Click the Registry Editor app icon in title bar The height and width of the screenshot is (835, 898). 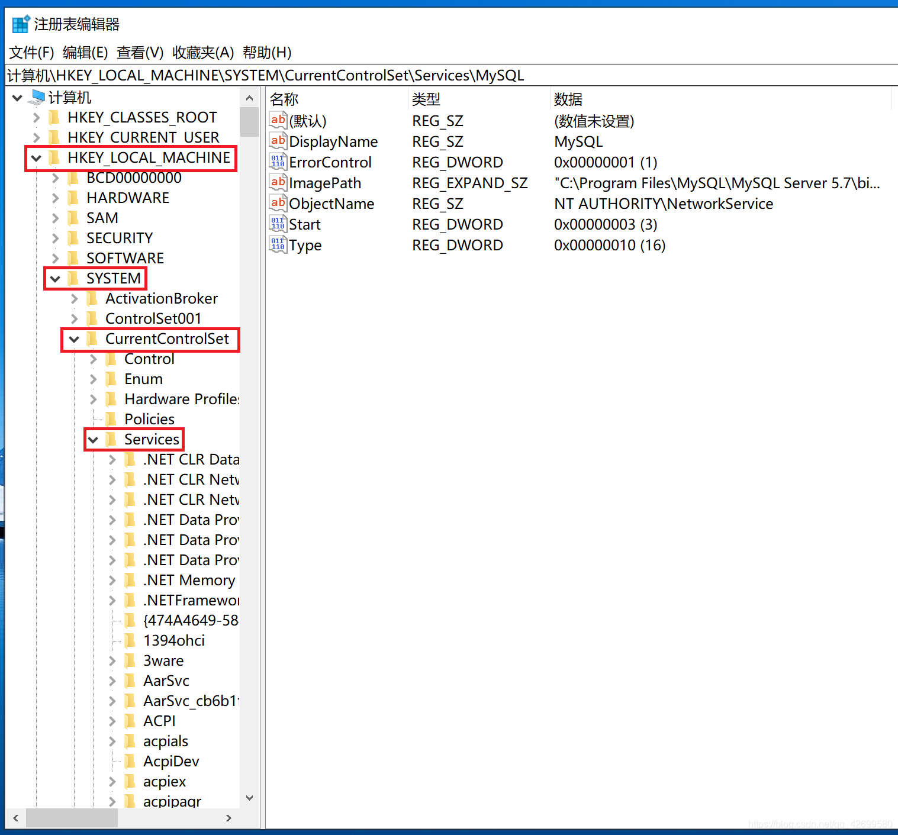(21, 24)
